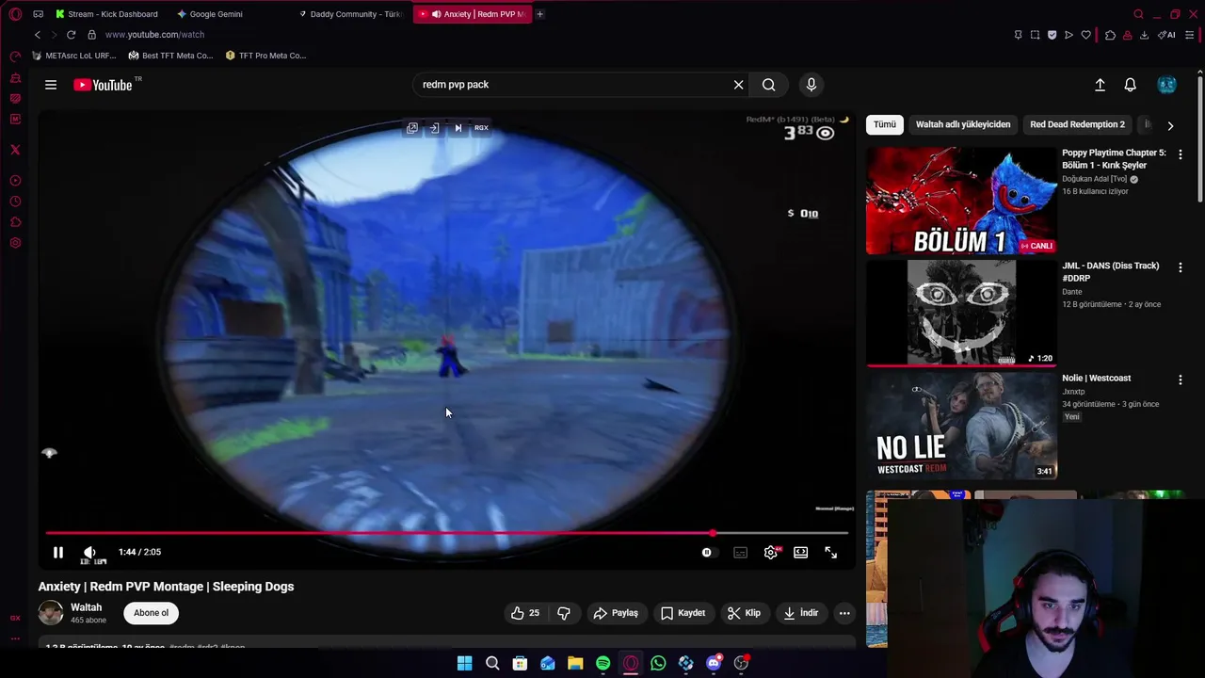This screenshot has height=678, width=1205.
Task: Dislike the video with thumbs down
Action: [x=564, y=613]
